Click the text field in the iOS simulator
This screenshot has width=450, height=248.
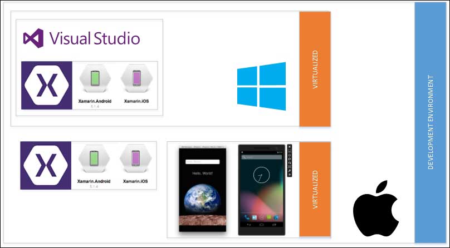point(203,162)
